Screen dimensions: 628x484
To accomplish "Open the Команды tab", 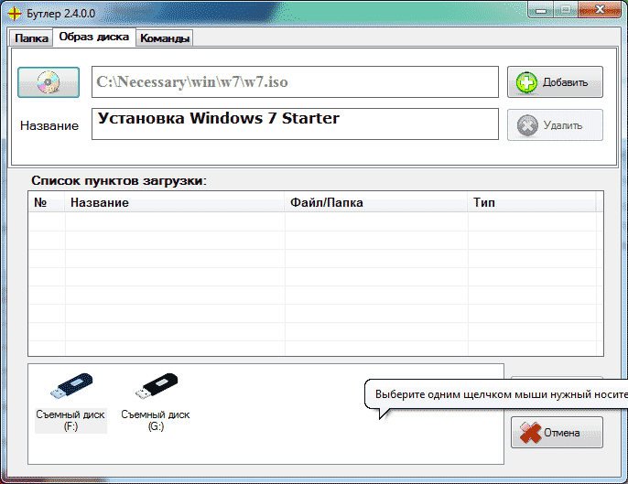I will tap(165, 38).
